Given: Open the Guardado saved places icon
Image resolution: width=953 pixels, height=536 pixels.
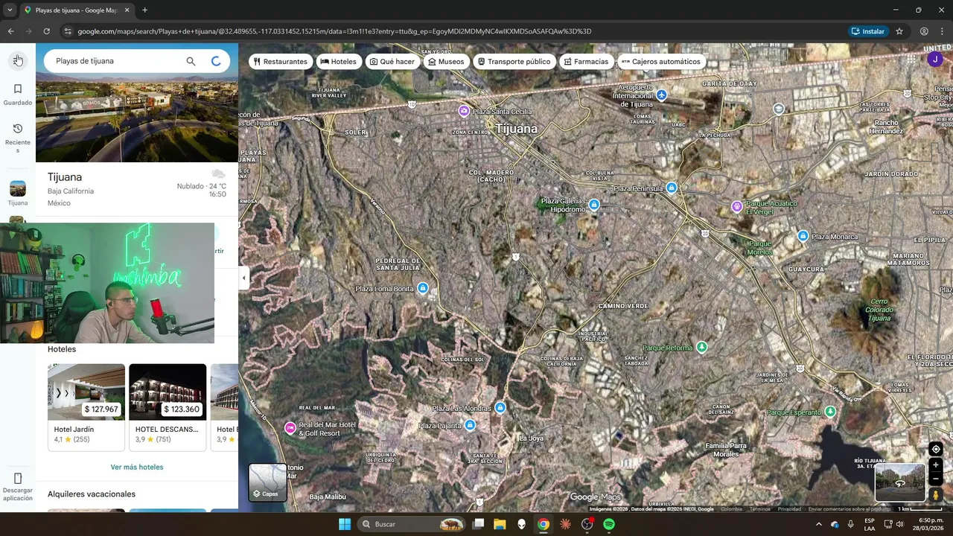Looking at the screenshot, I should [x=18, y=89].
